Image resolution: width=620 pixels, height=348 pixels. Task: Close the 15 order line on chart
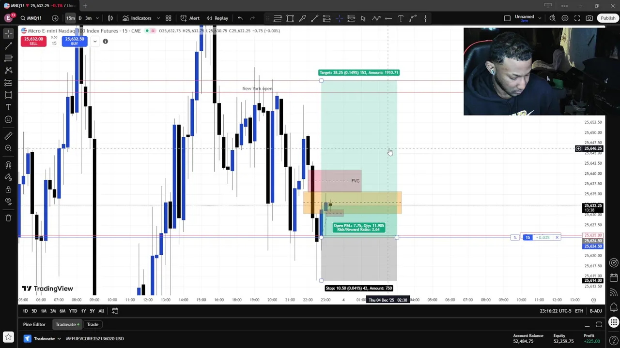coord(557,237)
